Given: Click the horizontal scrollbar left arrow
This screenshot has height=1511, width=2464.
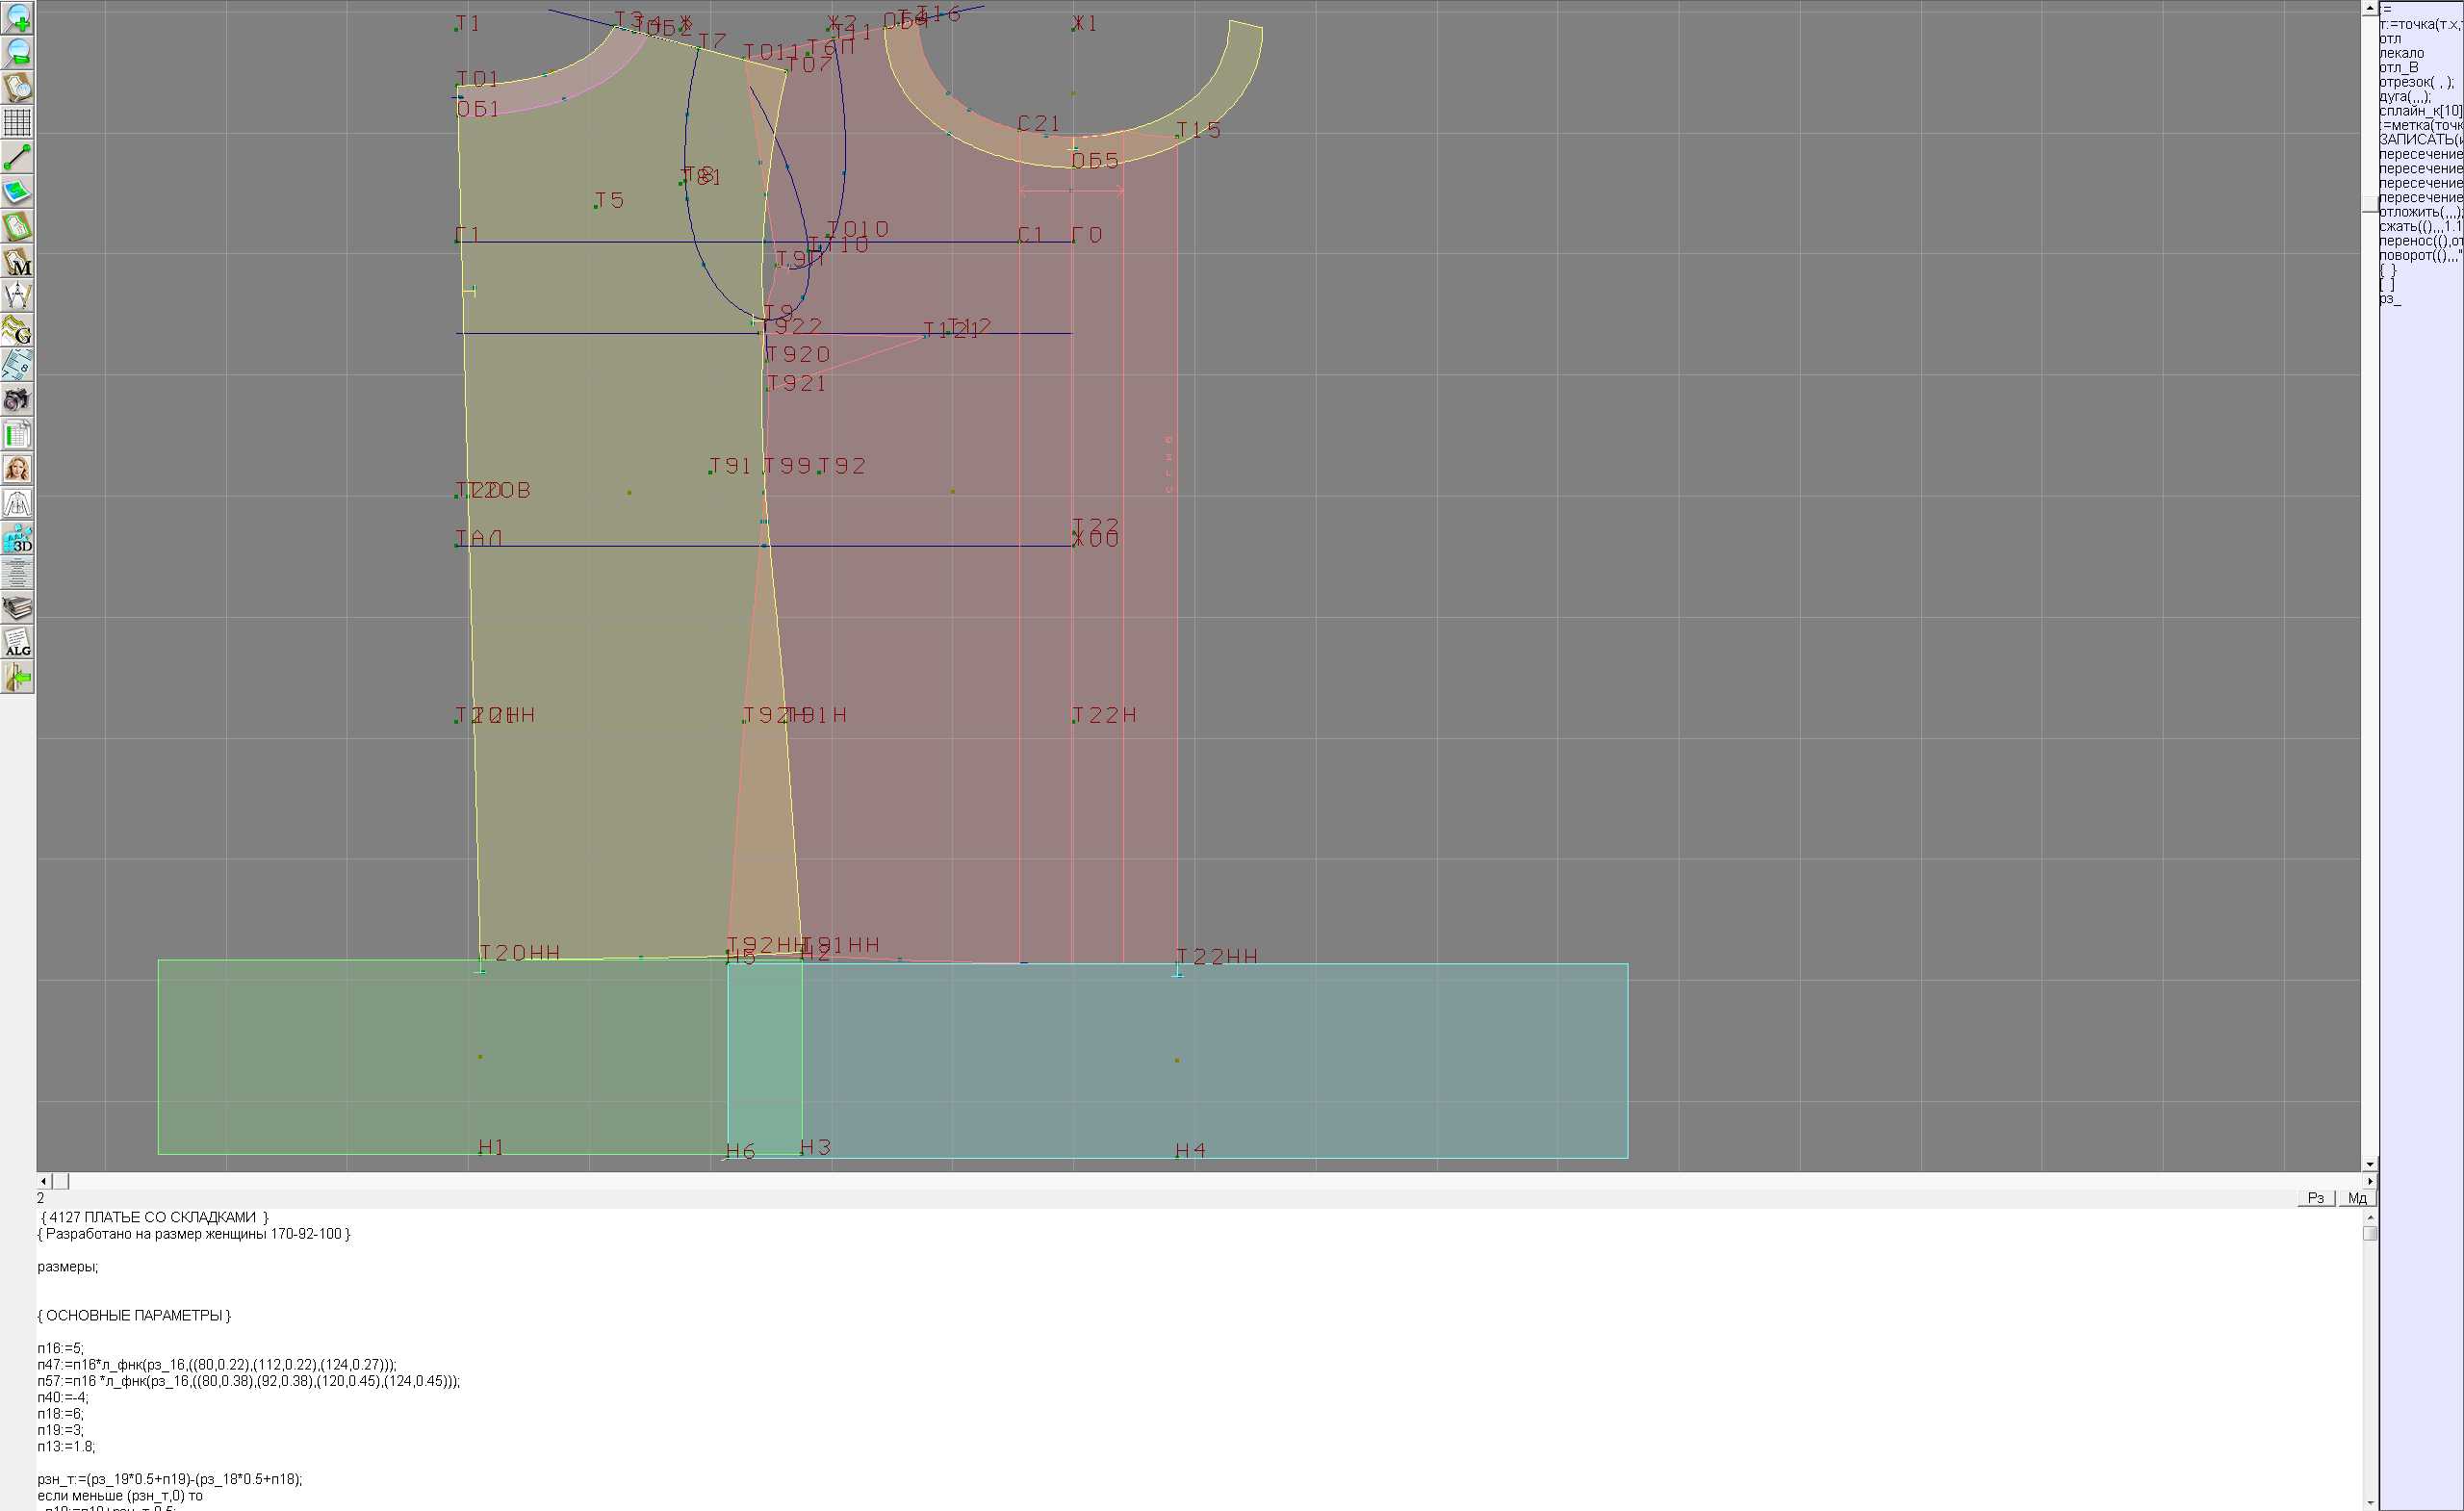Looking at the screenshot, I should [x=43, y=1181].
